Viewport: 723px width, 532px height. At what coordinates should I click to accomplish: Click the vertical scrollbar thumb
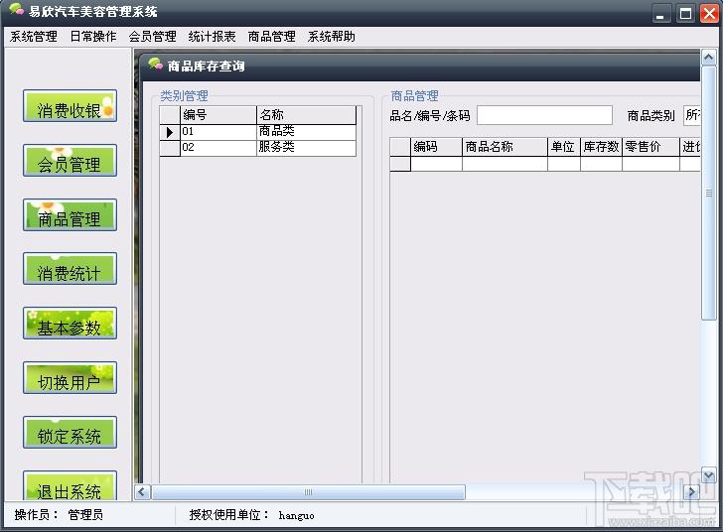click(709, 193)
